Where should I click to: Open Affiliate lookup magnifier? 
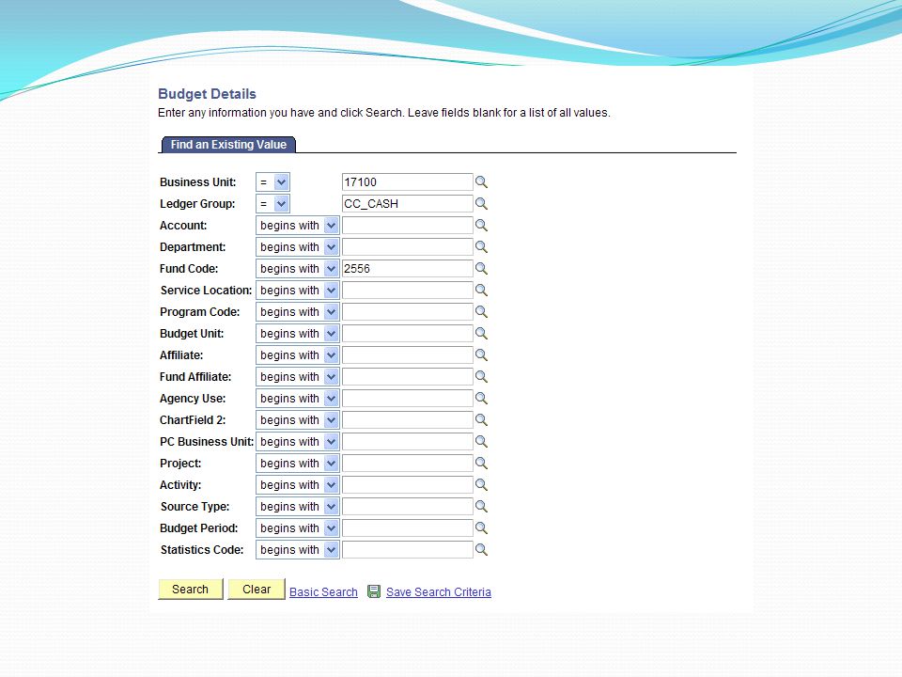coord(481,355)
